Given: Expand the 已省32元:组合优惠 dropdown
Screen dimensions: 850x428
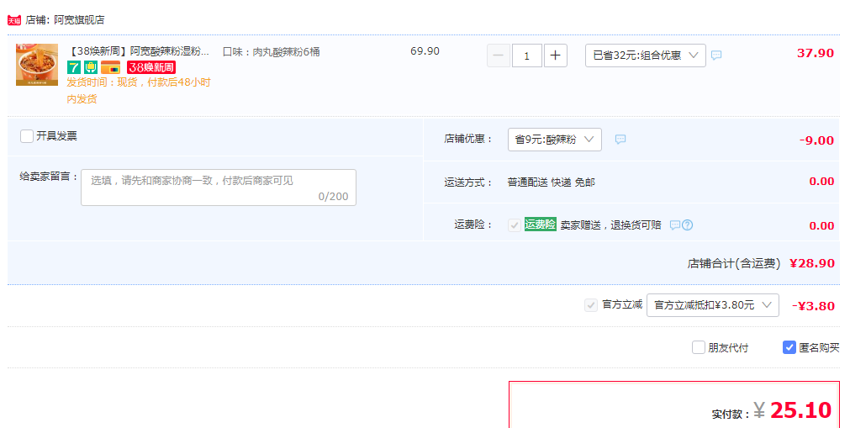Looking at the screenshot, I should [646, 55].
